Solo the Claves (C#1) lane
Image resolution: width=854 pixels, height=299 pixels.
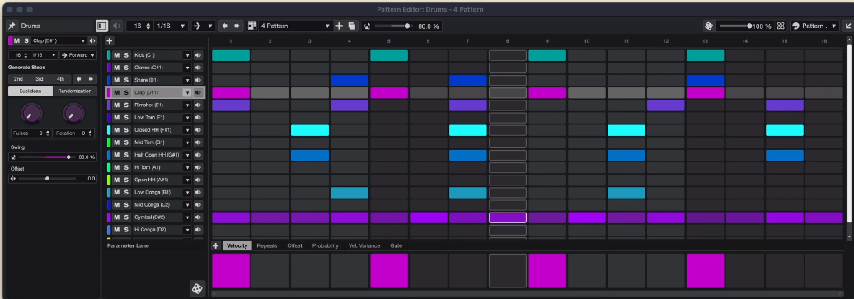pyautogui.click(x=126, y=68)
